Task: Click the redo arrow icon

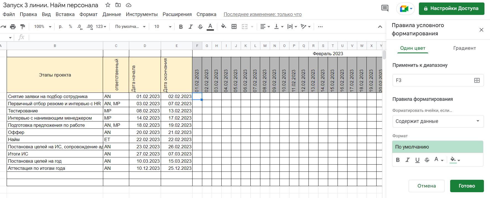Action: tap(3, 27)
